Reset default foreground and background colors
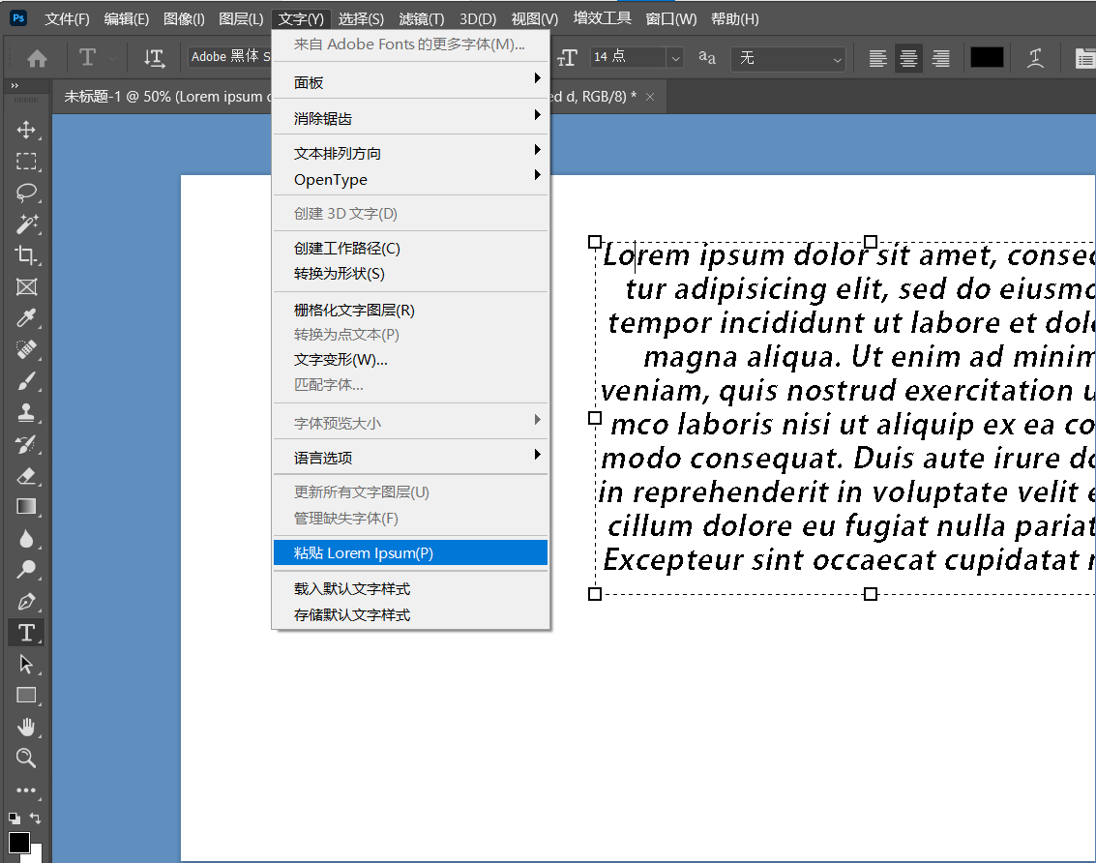This screenshot has height=863, width=1096. click(14, 818)
